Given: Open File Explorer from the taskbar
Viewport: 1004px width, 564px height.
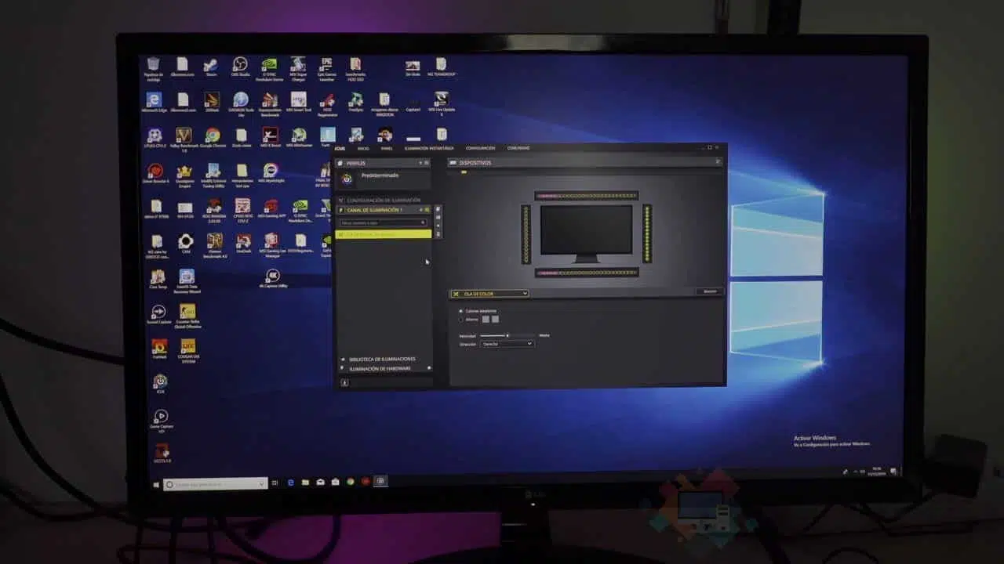Looking at the screenshot, I should click(x=306, y=483).
